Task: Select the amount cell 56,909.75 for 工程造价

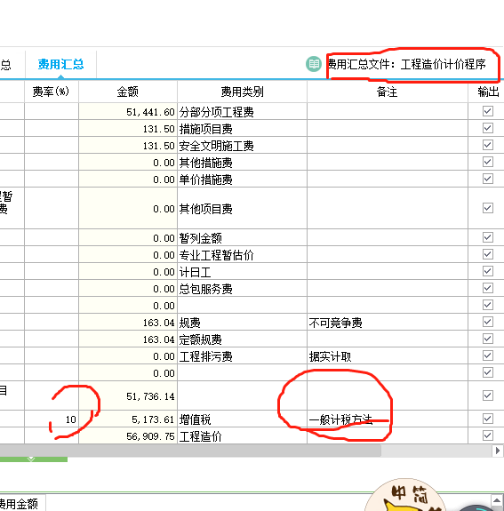Action: (x=128, y=436)
